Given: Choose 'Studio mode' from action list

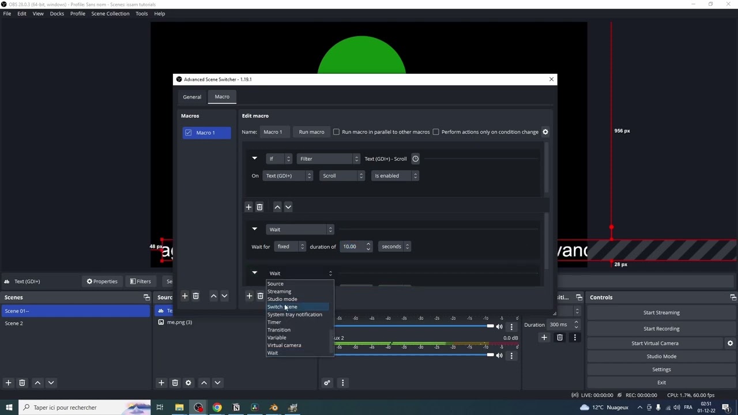Looking at the screenshot, I should (282, 299).
